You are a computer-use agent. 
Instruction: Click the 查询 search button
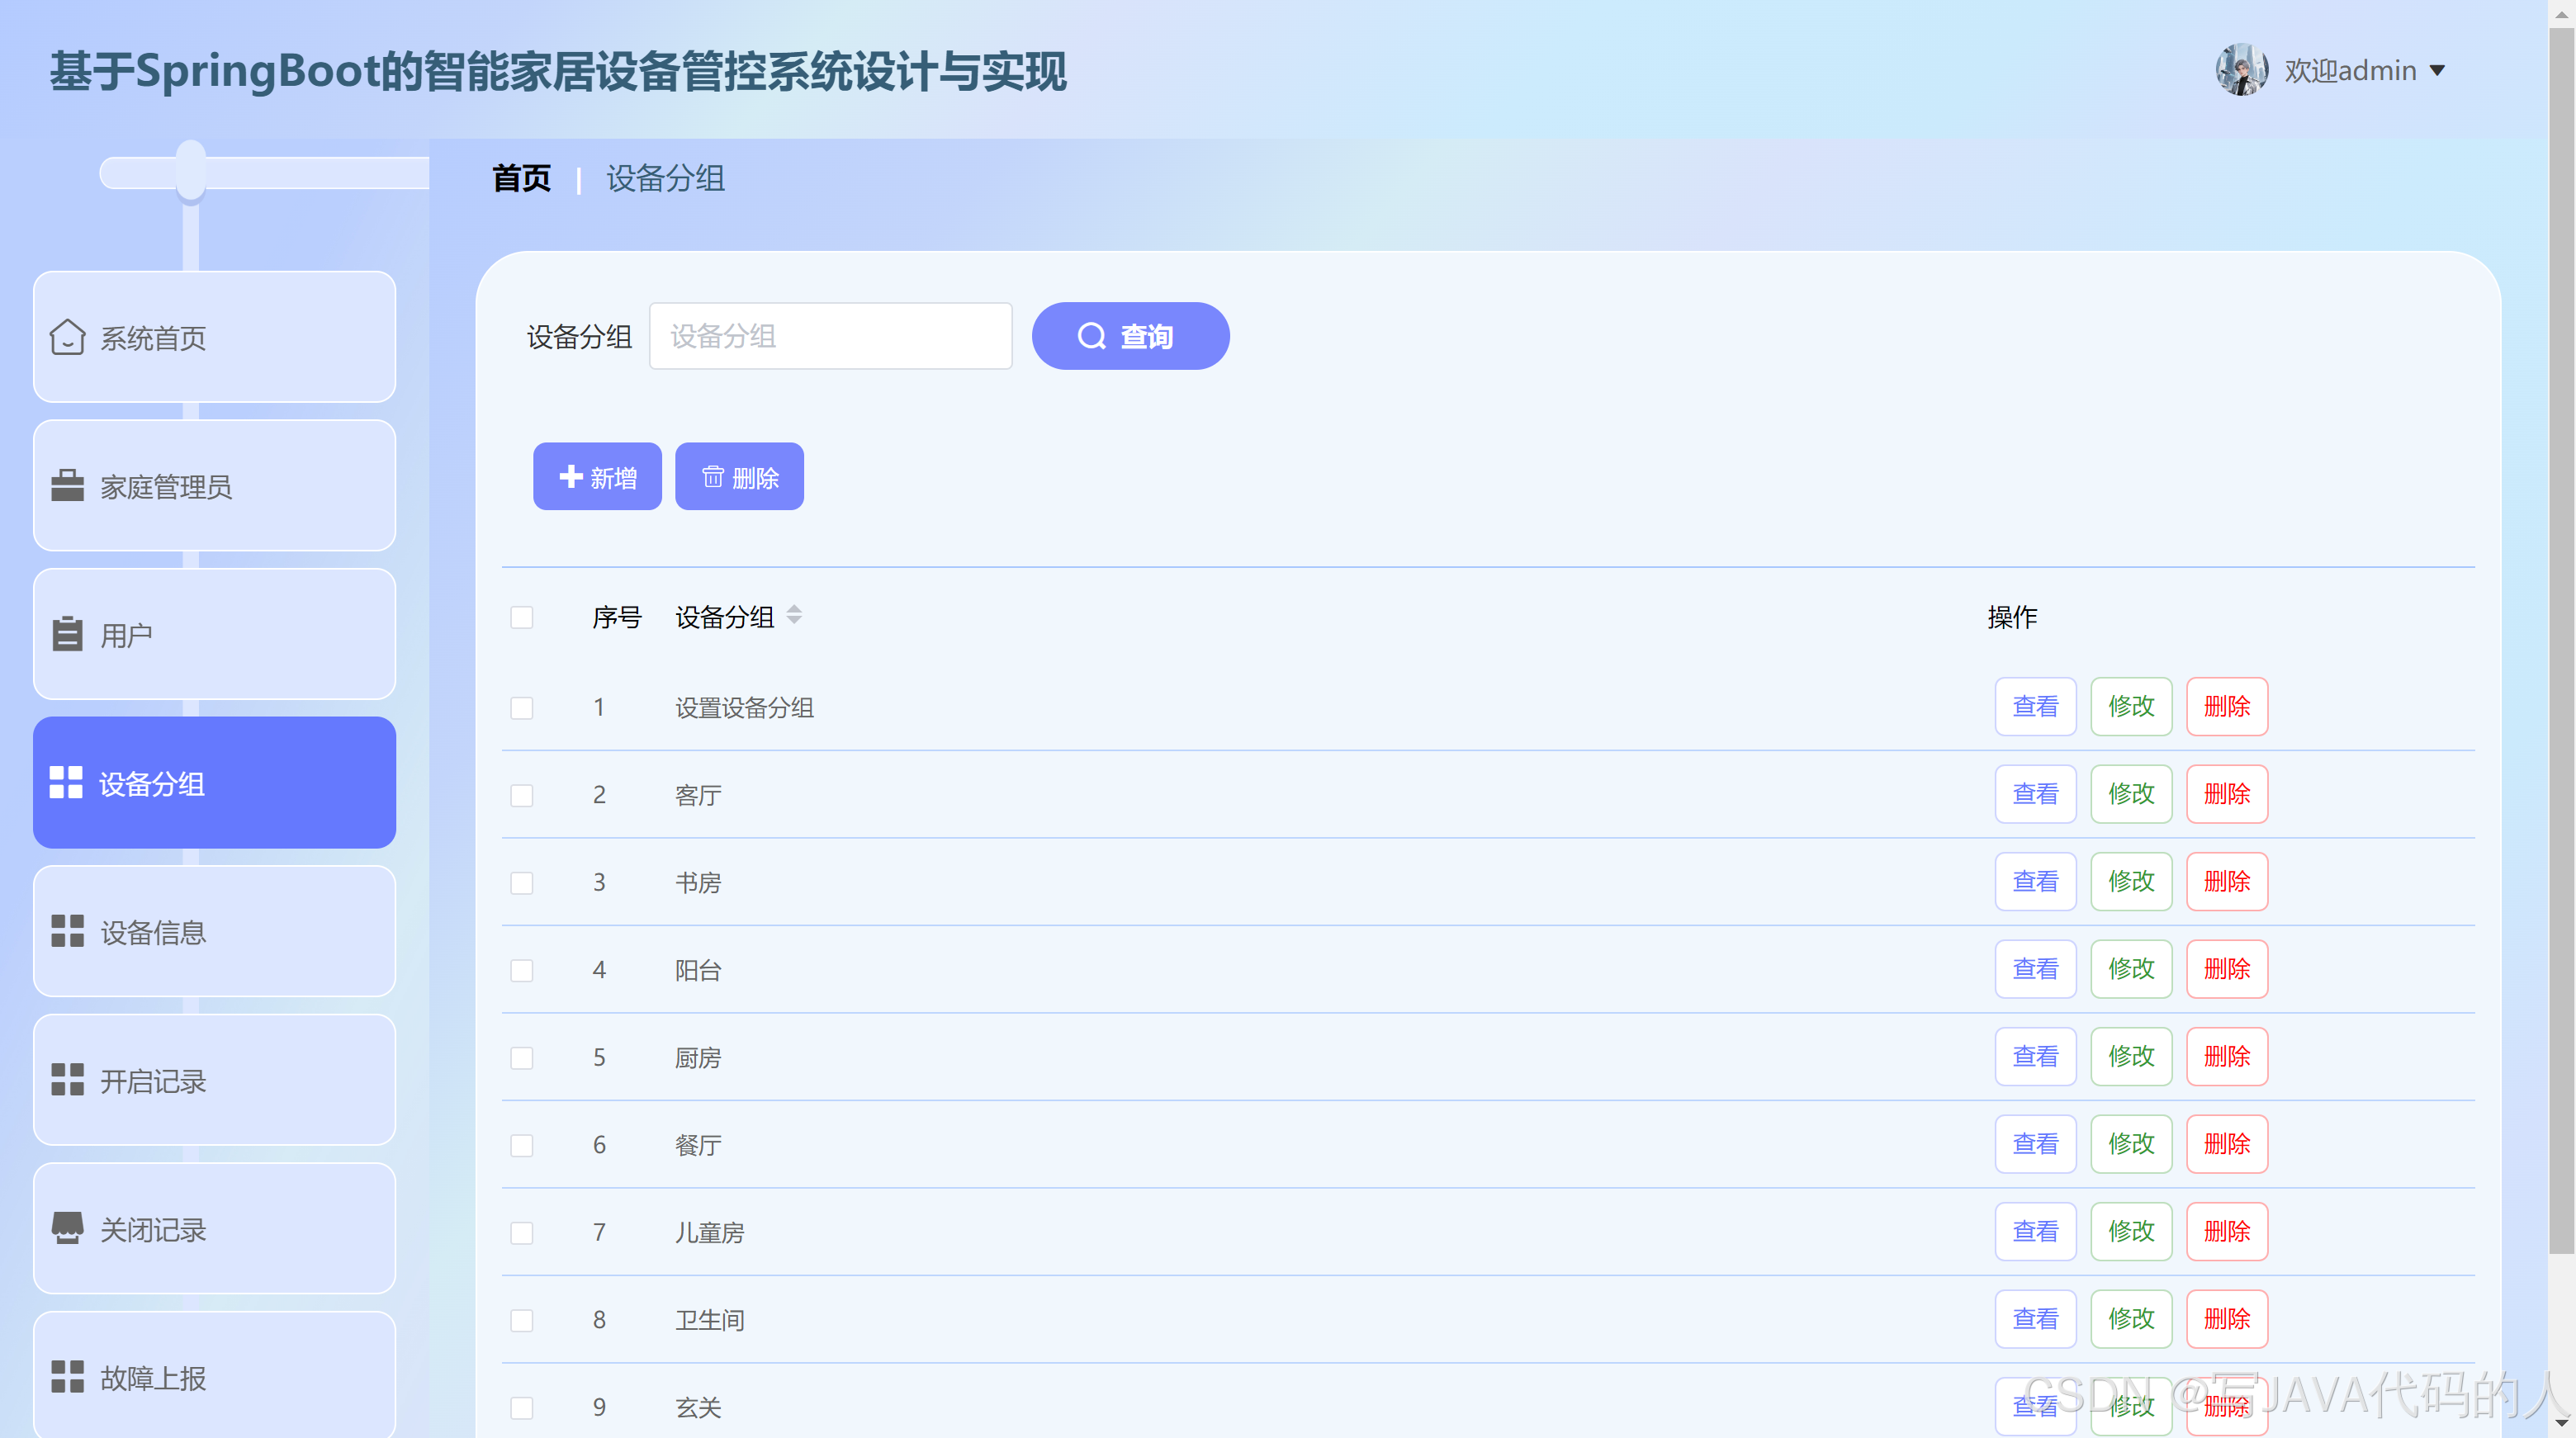pyautogui.click(x=1130, y=336)
